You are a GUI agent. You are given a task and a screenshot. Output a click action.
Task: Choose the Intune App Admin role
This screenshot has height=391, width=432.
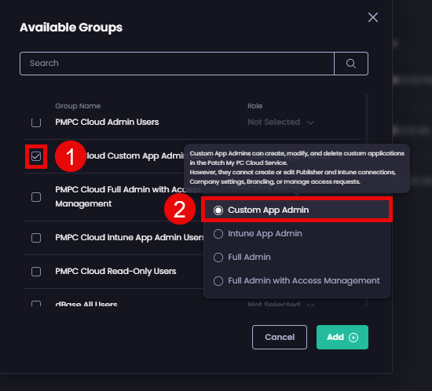tap(297, 234)
